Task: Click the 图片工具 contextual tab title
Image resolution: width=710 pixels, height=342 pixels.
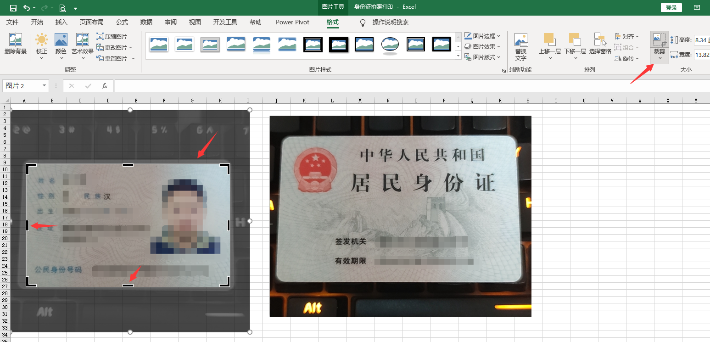Action: pyautogui.click(x=333, y=7)
